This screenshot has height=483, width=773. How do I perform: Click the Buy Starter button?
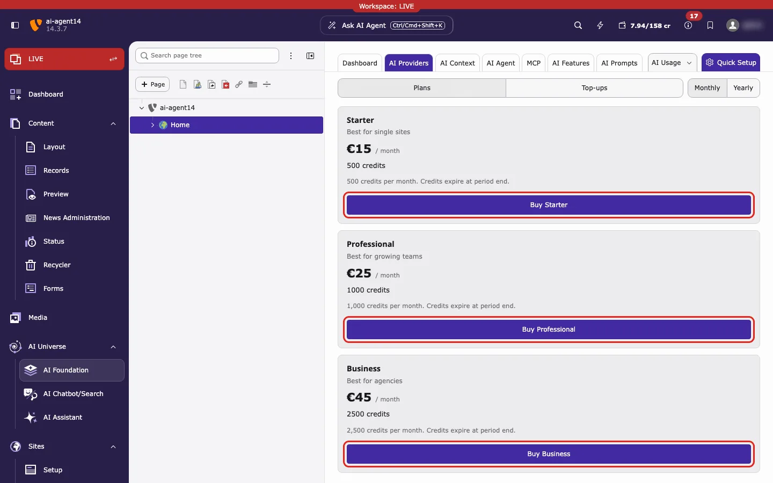click(549, 205)
